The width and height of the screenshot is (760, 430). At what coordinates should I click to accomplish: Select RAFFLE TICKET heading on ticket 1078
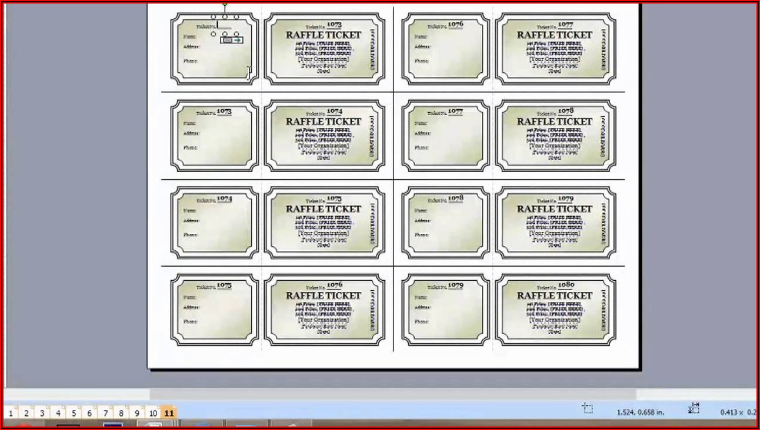point(555,122)
